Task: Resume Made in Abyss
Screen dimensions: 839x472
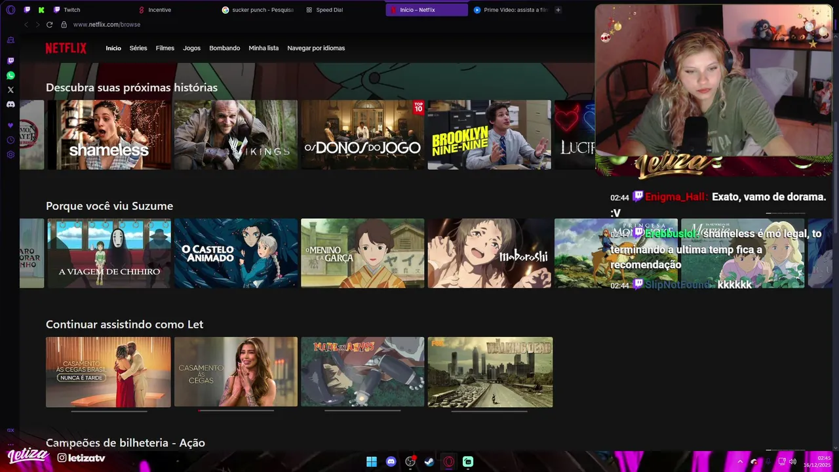Action: 362,372
